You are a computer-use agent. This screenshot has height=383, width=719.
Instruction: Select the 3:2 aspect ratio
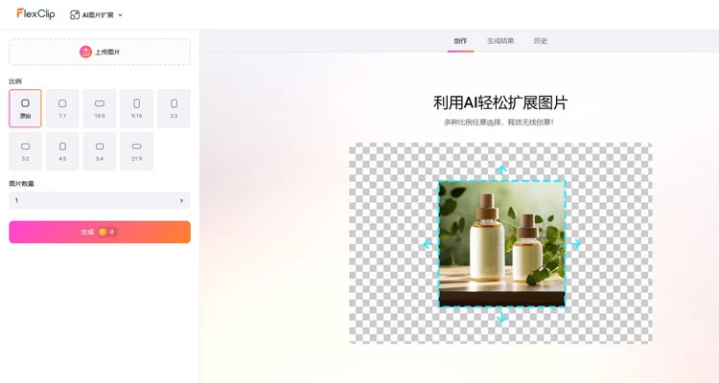25,151
